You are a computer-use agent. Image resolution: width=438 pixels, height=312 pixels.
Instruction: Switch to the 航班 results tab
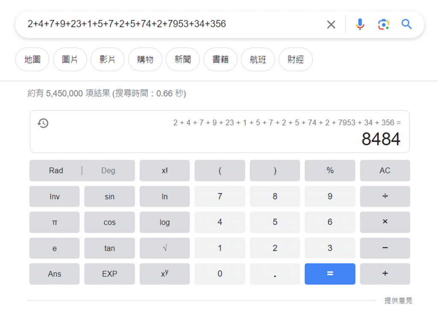point(258,59)
